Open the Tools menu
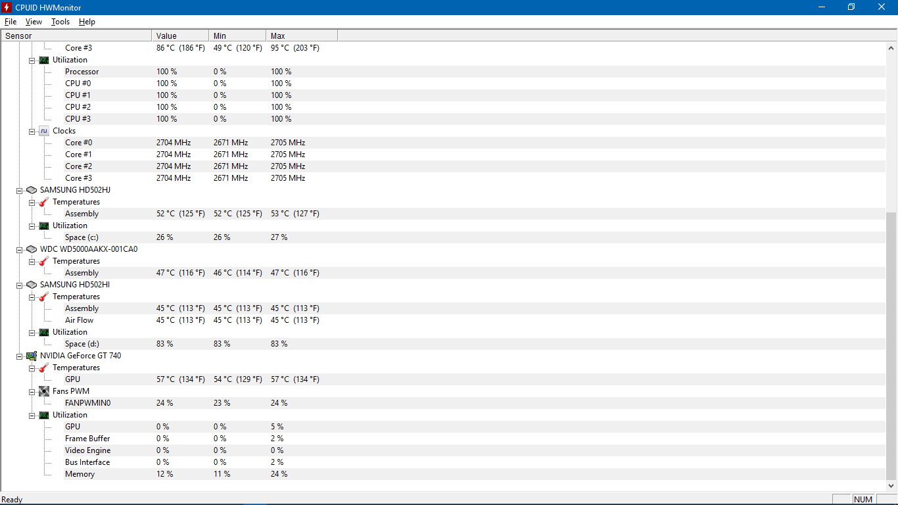 (x=60, y=22)
